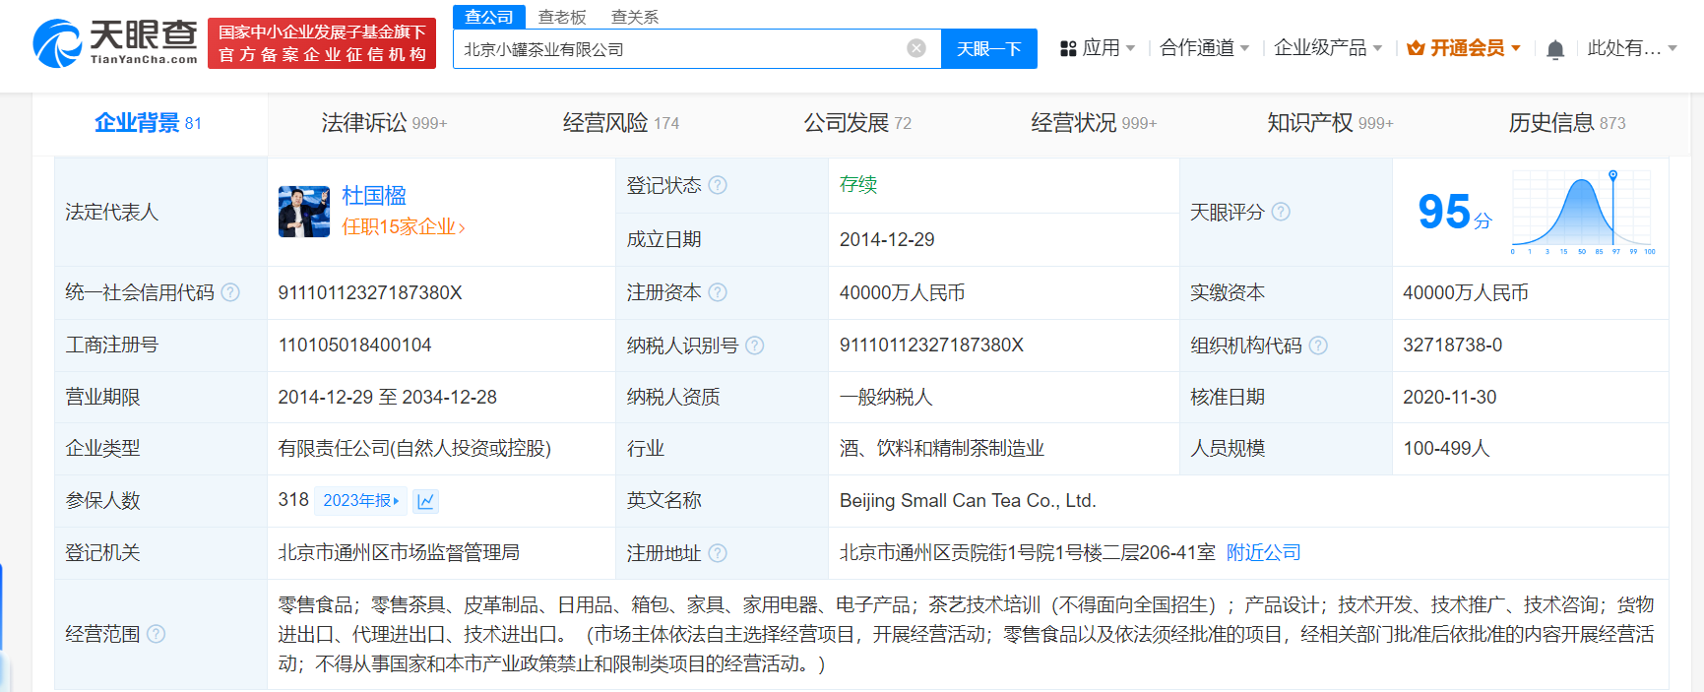
Task: Click the crown icon beside 开通会员
Action: pos(1416,48)
